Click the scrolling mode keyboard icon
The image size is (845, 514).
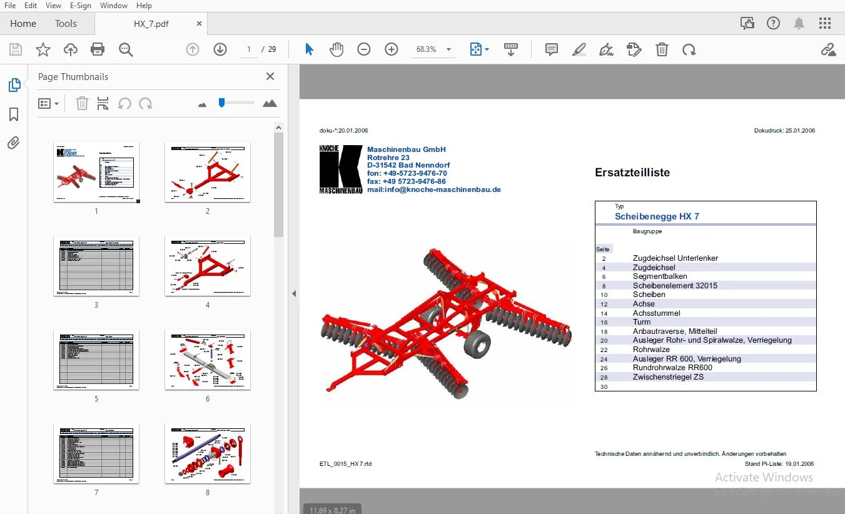point(511,49)
